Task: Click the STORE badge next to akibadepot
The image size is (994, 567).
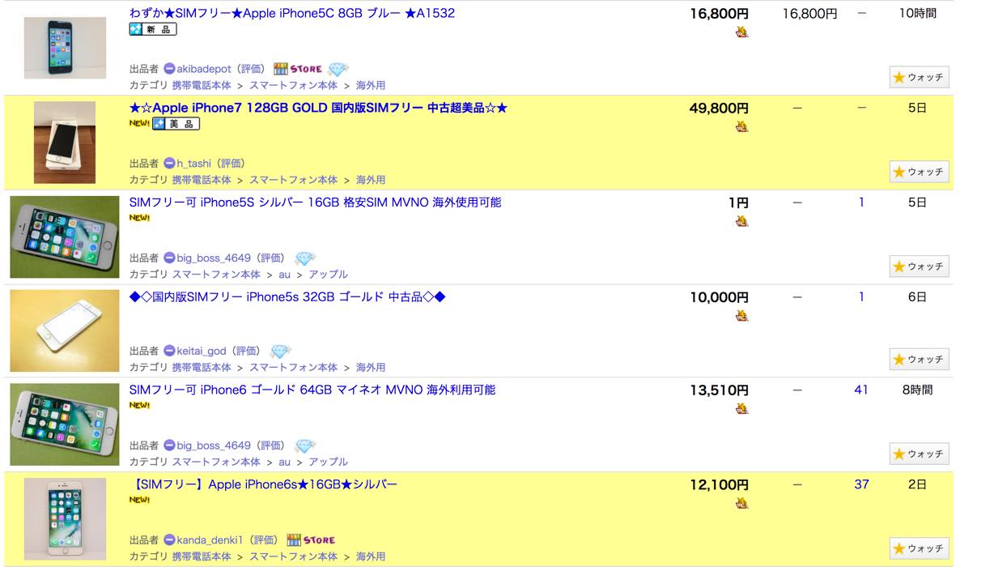Action: (x=298, y=69)
